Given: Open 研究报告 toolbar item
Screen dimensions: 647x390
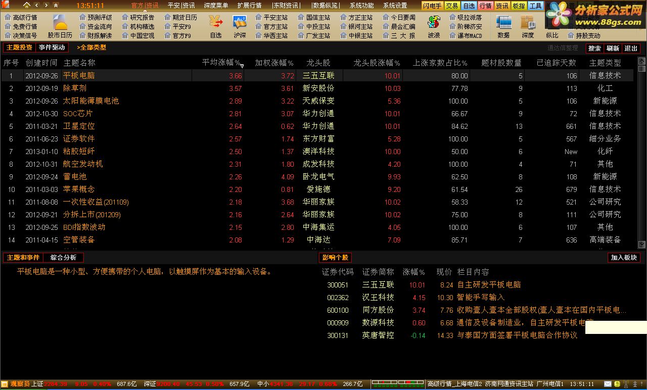Looking at the screenshot, I should point(138,17).
